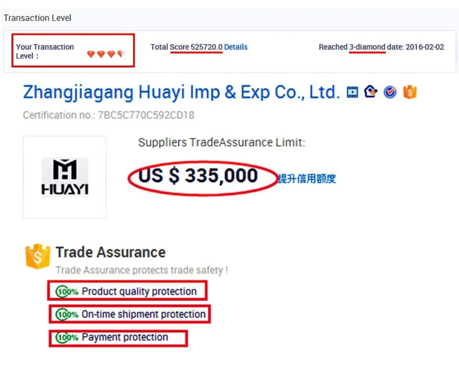Click the HUAYI company logo thumbnail

[x=64, y=177]
